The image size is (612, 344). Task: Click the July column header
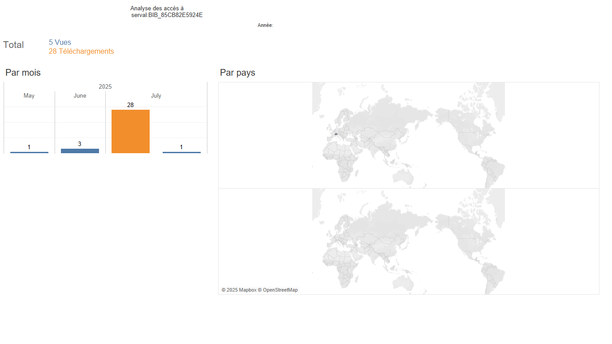click(156, 96)
